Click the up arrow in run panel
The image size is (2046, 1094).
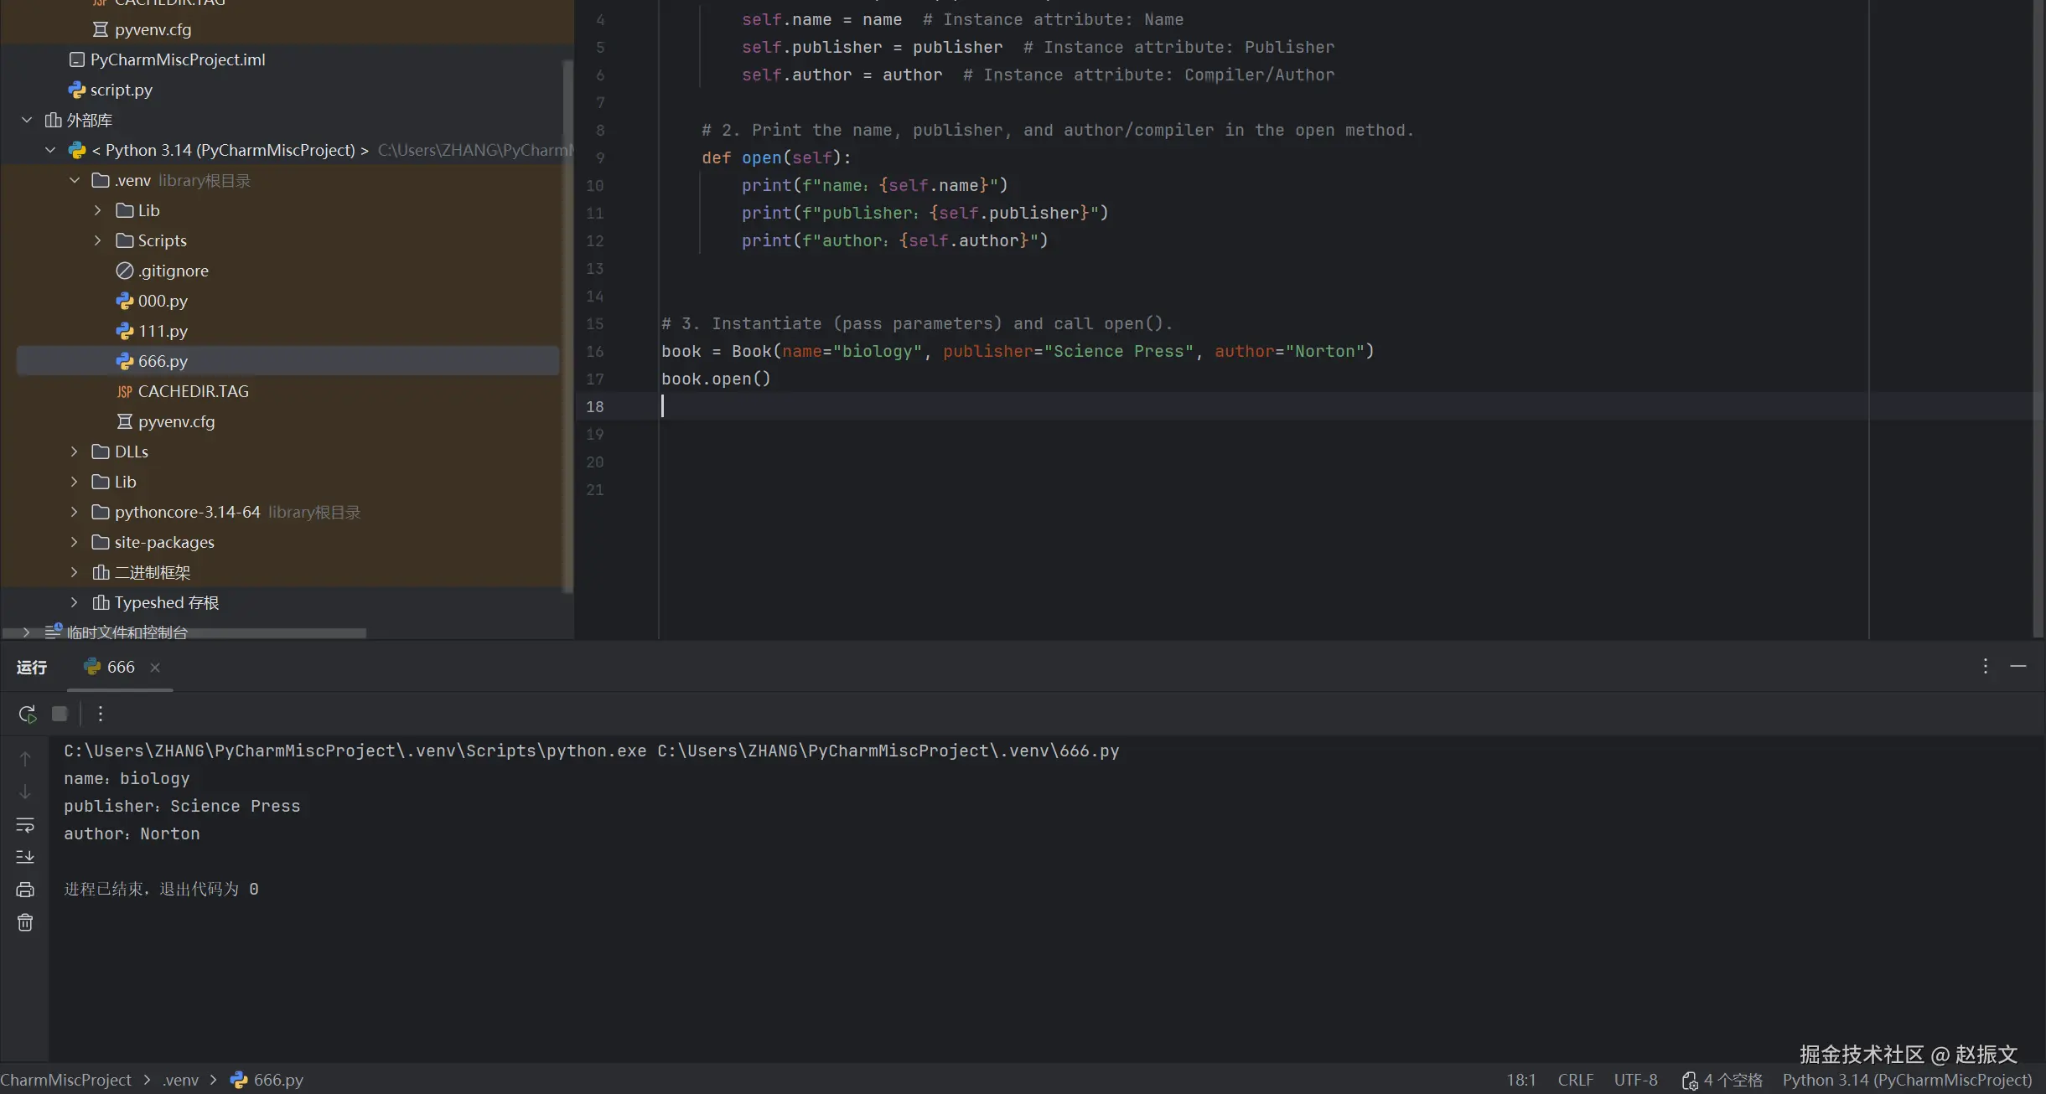(25, 759)
